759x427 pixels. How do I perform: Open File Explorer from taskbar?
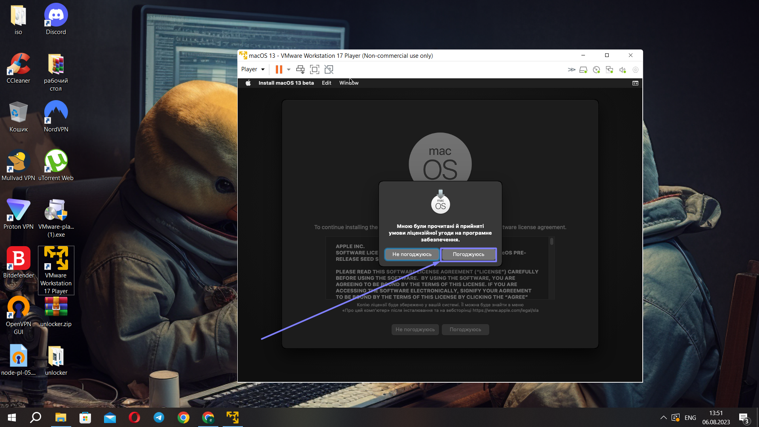(x=61, y=418)
